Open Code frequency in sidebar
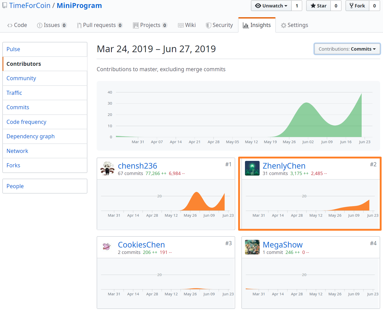The height and width of the screenshot is (311, 383). [45, 122]
